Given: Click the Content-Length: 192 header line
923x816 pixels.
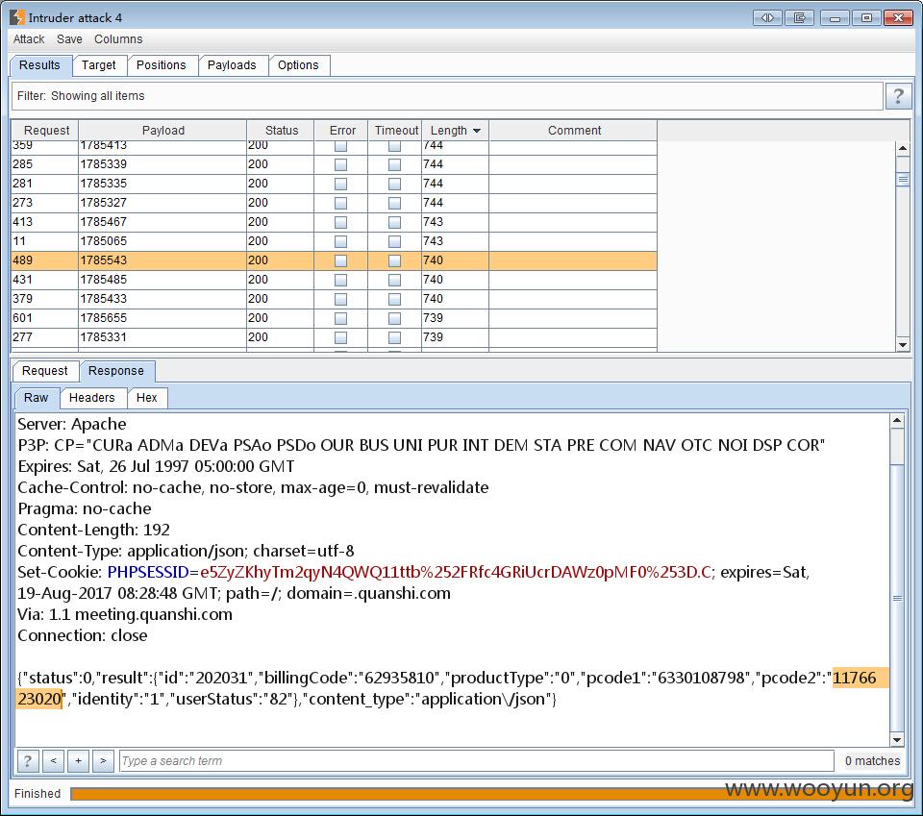Looking at the screenshot, I should tap(93, 531).
